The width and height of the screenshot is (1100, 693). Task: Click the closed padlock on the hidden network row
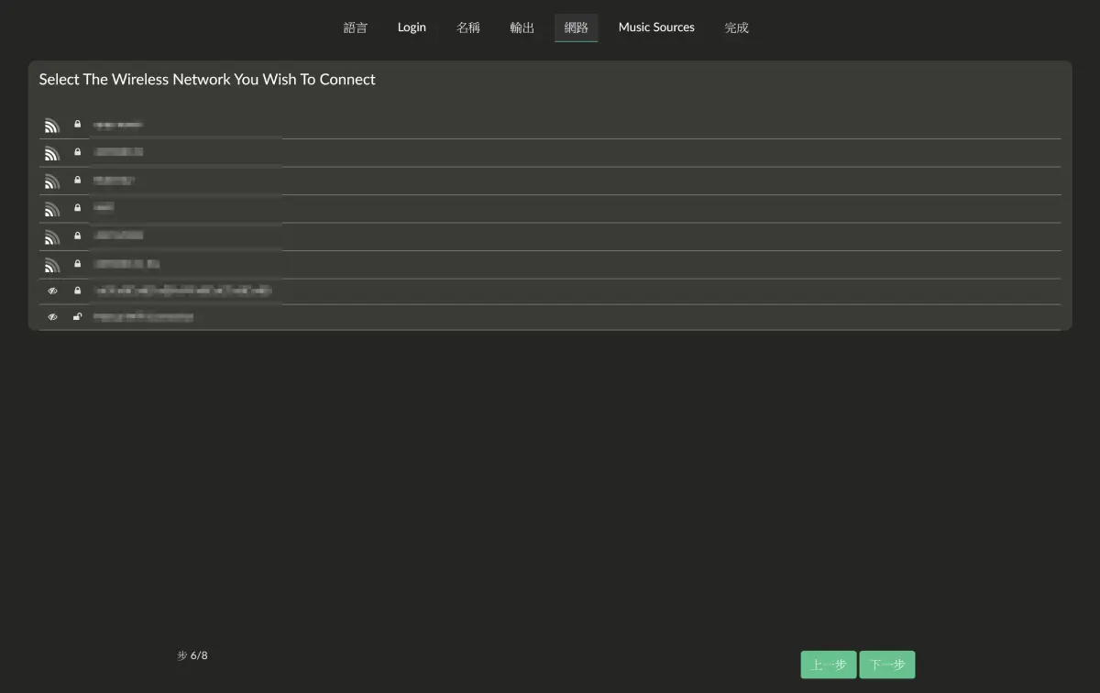[x=78, y=291]
